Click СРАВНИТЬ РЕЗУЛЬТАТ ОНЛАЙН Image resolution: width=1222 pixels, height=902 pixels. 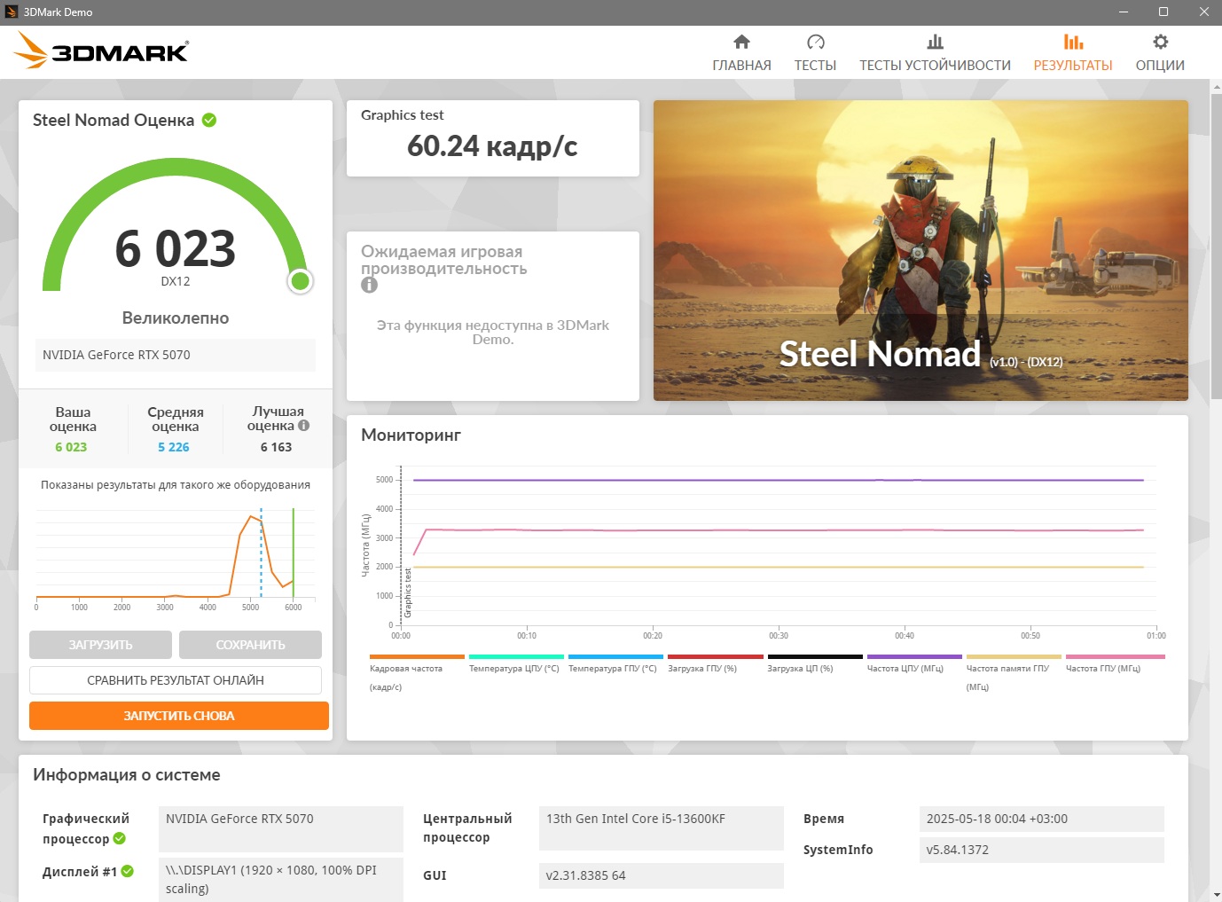[176, 680]
